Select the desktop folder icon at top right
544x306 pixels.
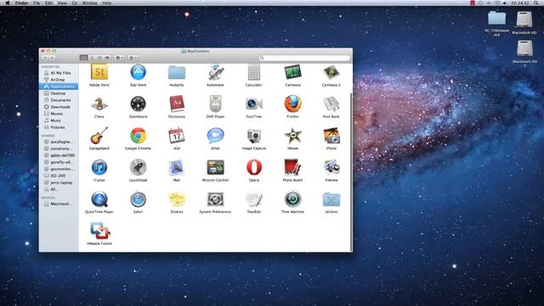point(496,18)
